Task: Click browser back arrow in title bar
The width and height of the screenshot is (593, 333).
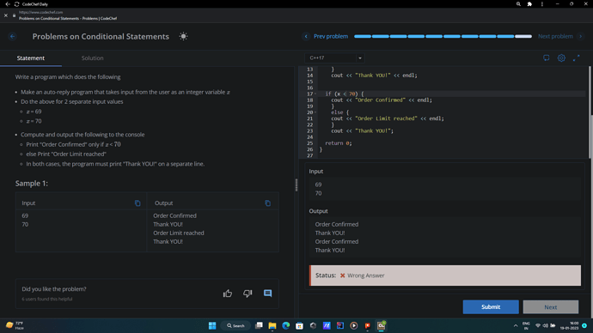Action: click(8, 4)
